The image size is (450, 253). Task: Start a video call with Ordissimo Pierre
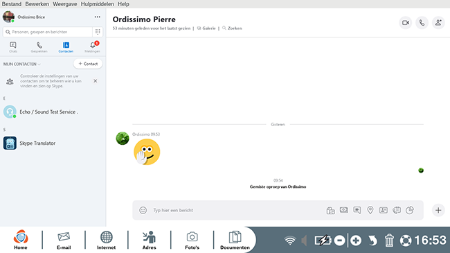(406, 23)
